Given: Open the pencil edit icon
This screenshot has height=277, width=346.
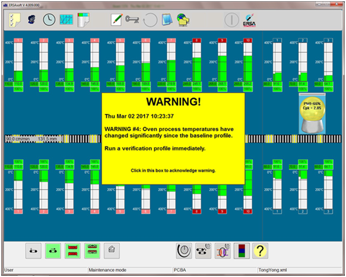Looking at the screenshot, I should click(x=116, y=20).
